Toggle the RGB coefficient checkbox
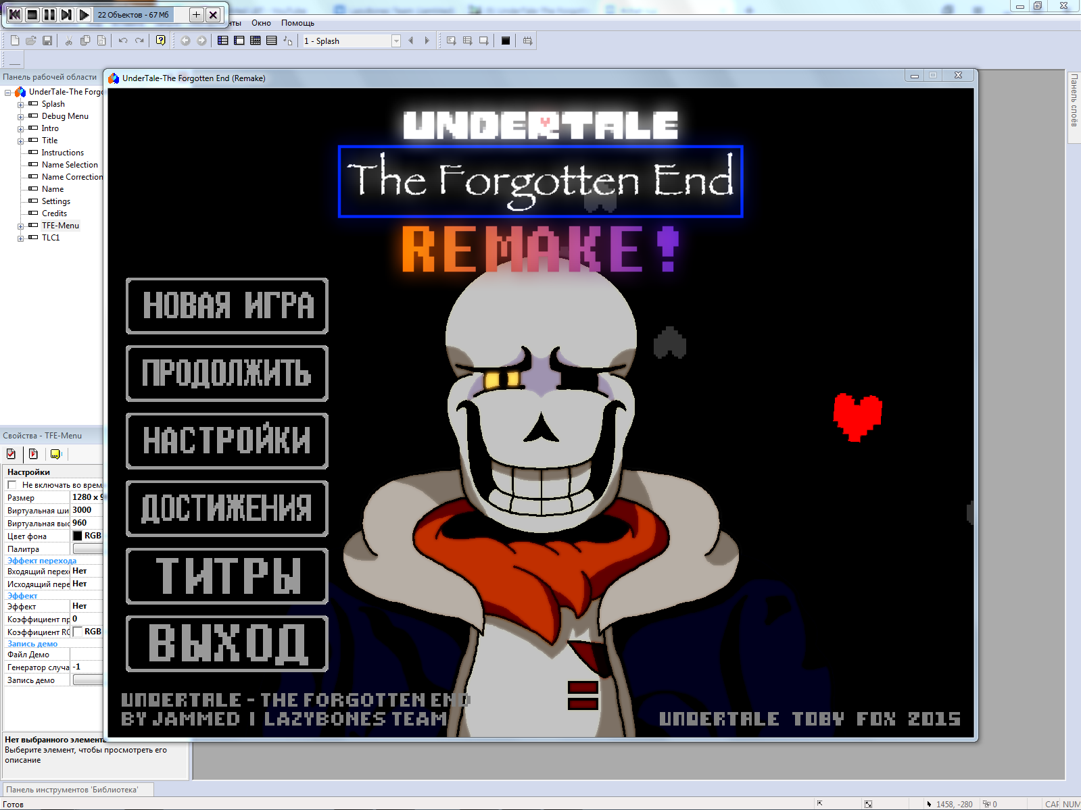 [x=78, y=632]
